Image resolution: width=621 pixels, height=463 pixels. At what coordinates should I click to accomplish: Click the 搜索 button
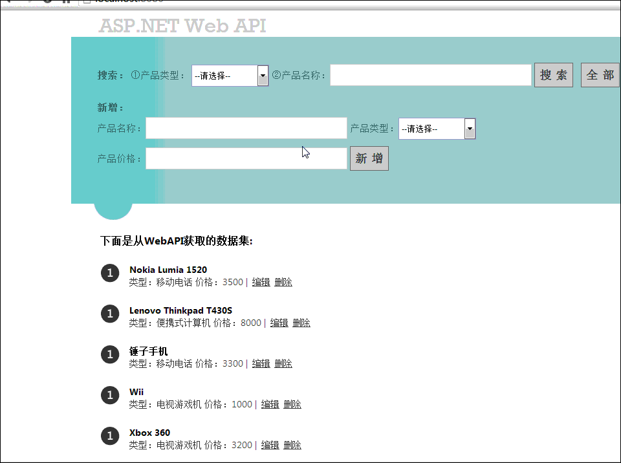click(x=553, y=74)
